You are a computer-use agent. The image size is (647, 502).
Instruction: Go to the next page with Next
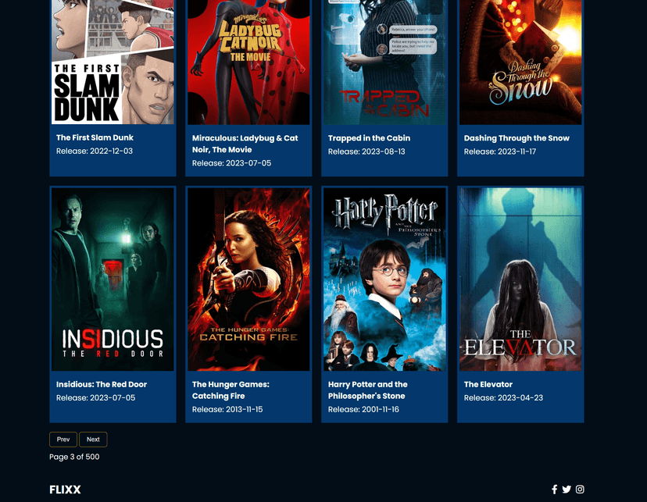coord(93,440)
